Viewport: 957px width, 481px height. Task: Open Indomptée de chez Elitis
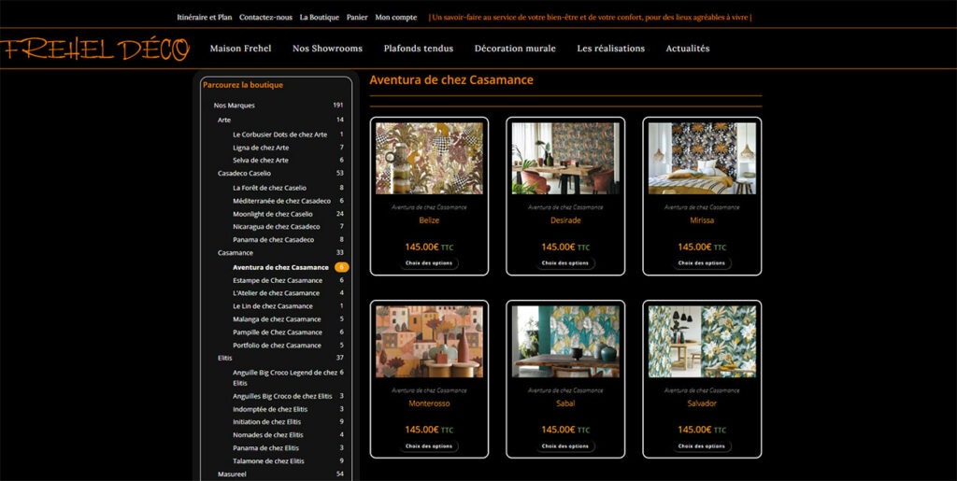pos(270,409)
